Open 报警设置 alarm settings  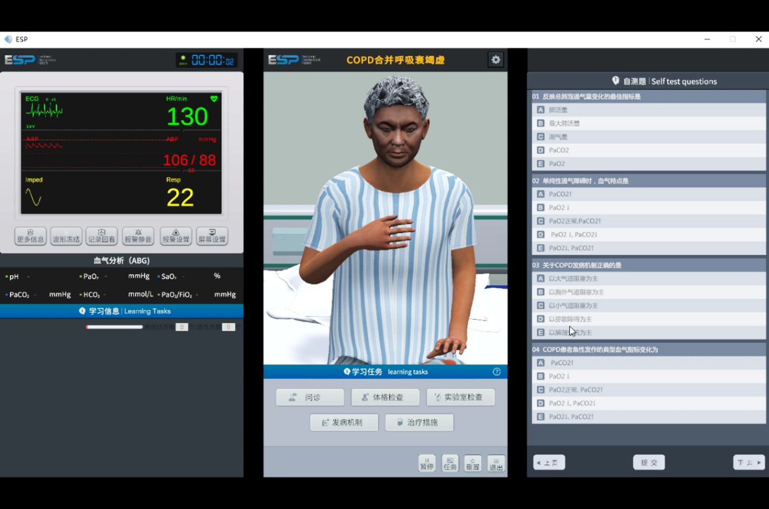(175, 236)
